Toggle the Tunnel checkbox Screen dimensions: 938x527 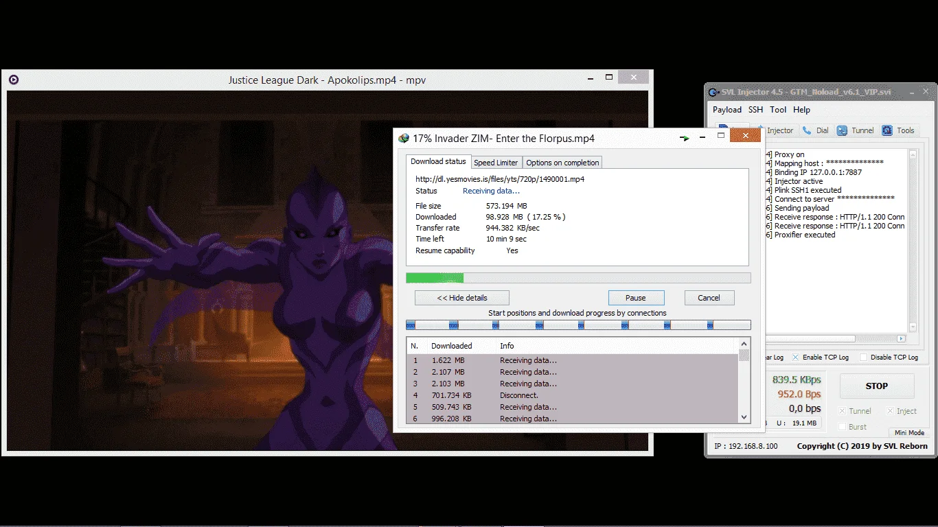pyautogui.click(x=842, y=411)
